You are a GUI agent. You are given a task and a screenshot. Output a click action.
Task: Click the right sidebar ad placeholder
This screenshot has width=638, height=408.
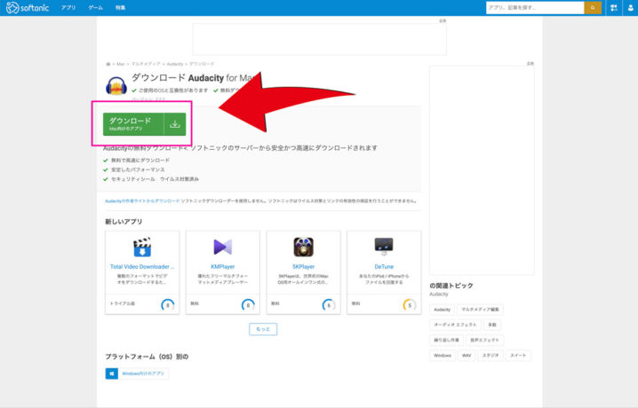pos(482,170)
